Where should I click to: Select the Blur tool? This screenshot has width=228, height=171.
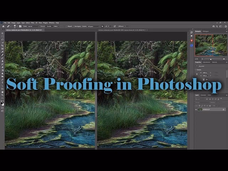(2, 73)
